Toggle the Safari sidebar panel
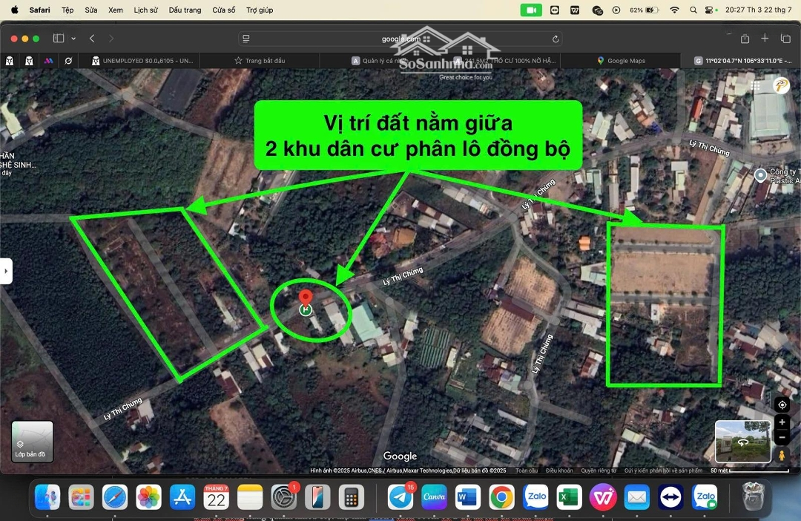 pos(59,39)
